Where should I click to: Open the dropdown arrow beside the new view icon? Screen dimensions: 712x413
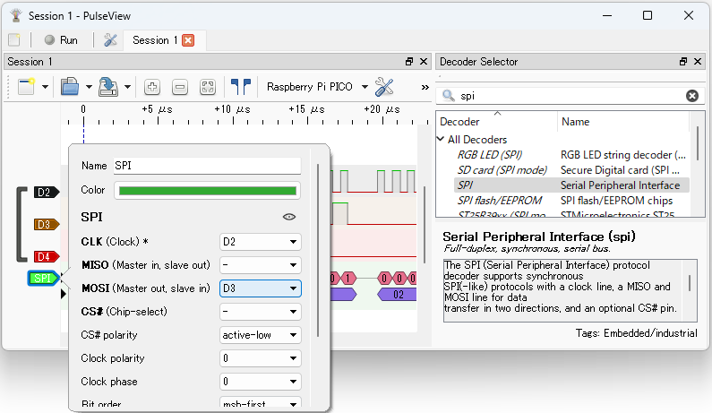[x=45, y=87]
